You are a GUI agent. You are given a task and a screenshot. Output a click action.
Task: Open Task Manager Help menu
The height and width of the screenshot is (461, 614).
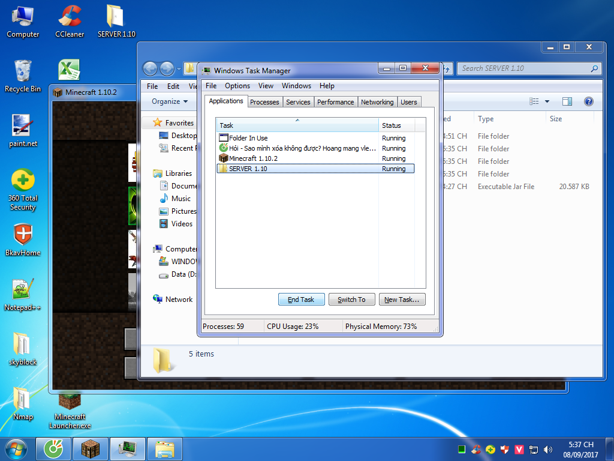click(327, 86)
